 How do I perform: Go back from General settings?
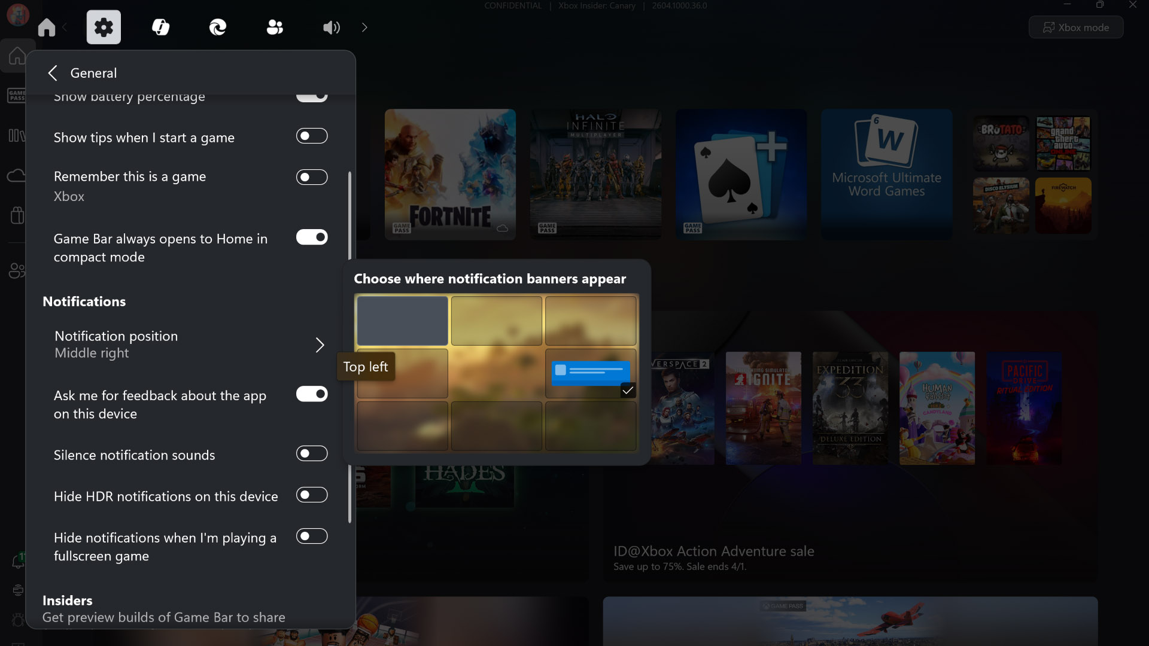pyautogui.click(x=53, y=72)
